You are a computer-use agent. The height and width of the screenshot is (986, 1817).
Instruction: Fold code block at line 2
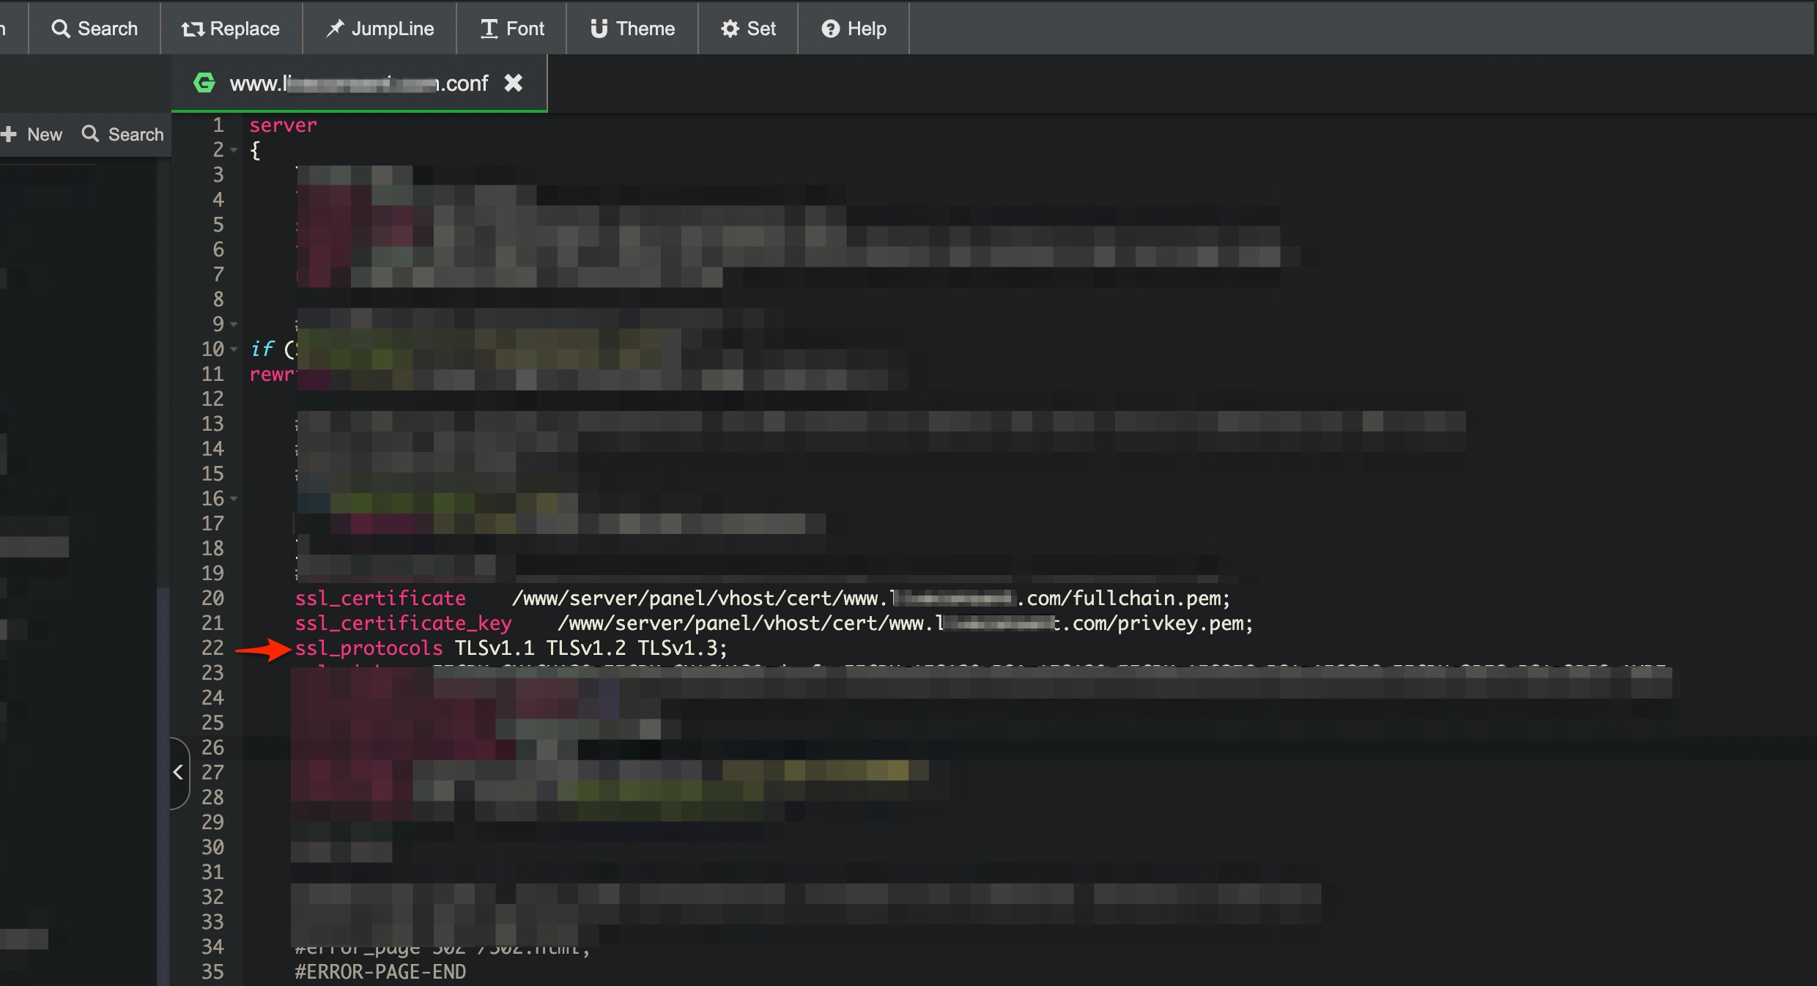234,150
